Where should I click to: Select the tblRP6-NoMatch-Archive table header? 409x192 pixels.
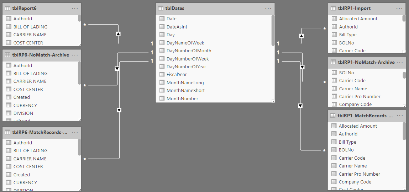[42, 55]
